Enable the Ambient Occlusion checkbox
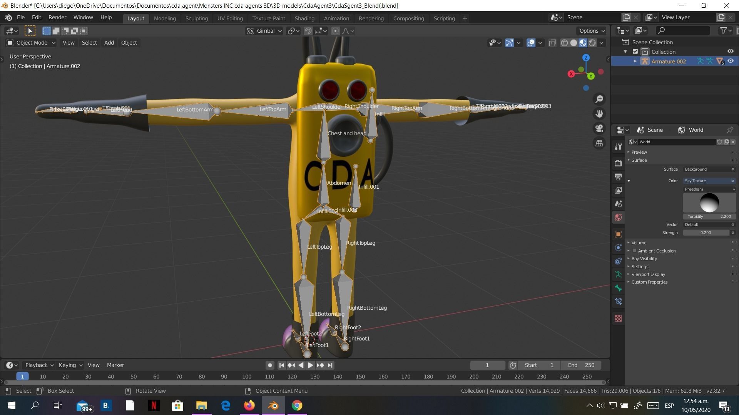Viewport: 739px width, 415px height. tap(634, 251)
